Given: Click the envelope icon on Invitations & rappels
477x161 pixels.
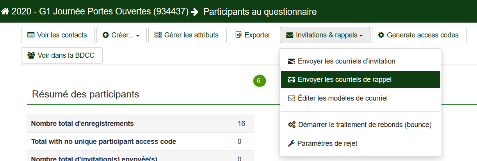Looking at the screenshot, I should tap(290, 35).
